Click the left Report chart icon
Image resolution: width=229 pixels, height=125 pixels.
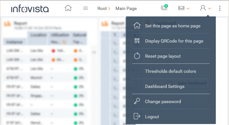pos(7,24)
